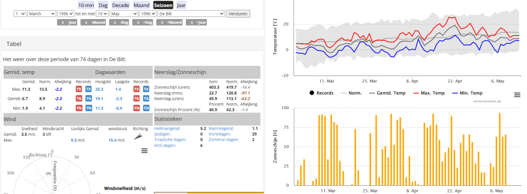This screenshot has width=527, height=194.
Task: Toggle Max. Temp series in chart legend
Action: coord(430,93)
